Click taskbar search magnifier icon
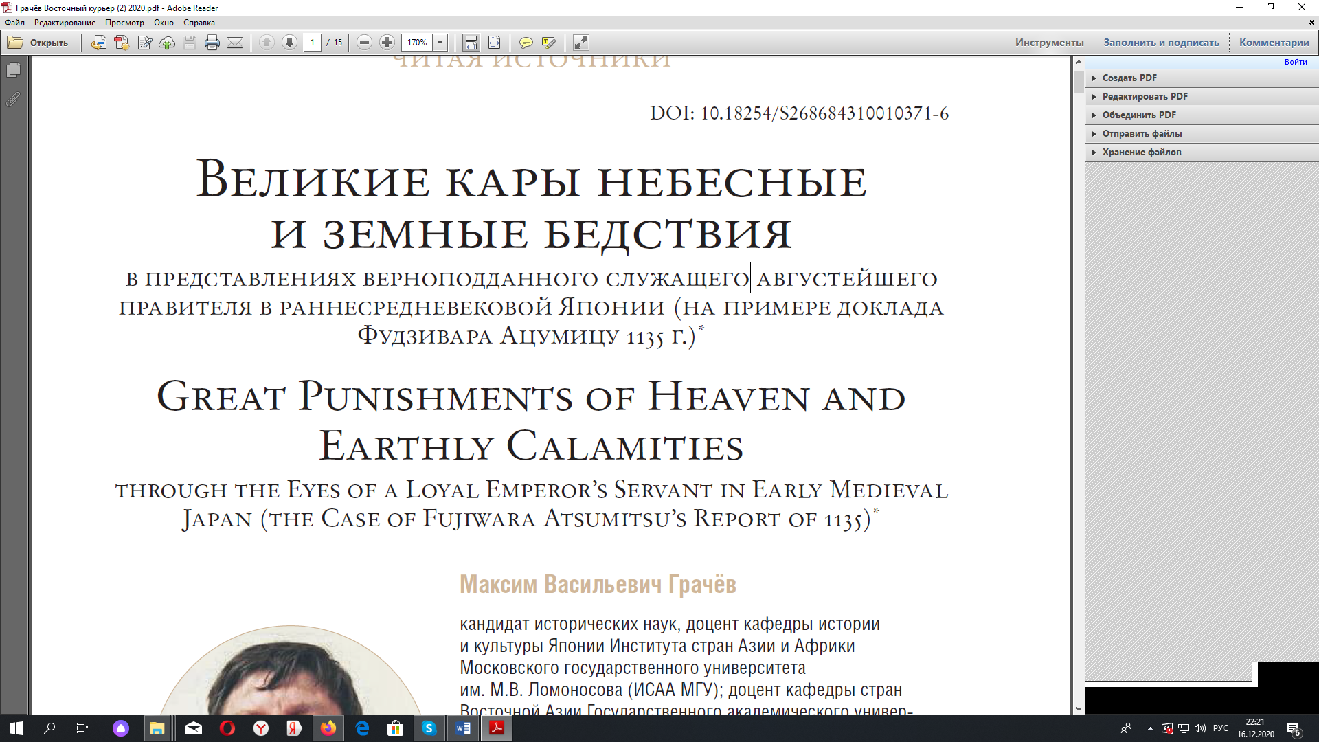 click(49, 728)
